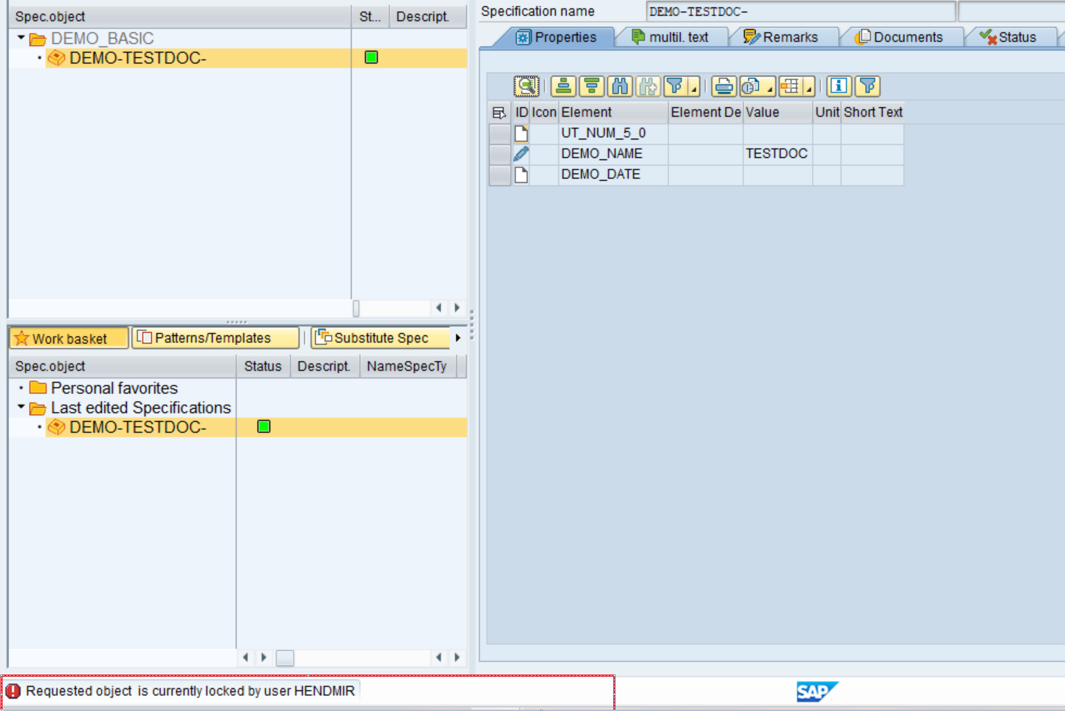Collapse the DEMO_BASIC folder
This screenshot has height=711, width=1065.
click(21, 38)
